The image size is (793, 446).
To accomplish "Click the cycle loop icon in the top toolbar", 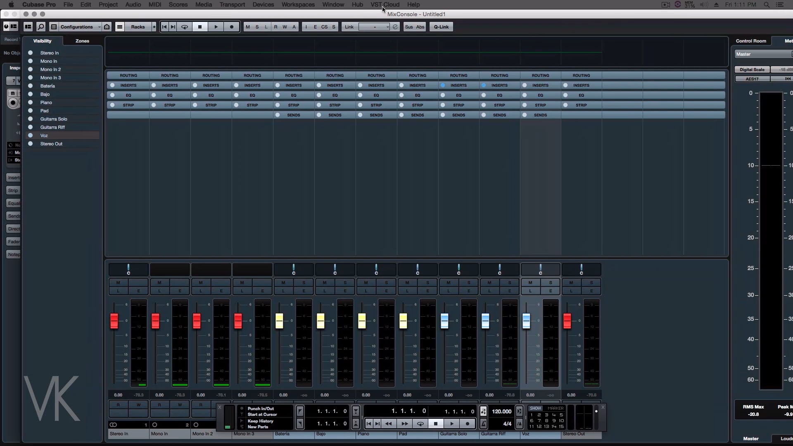I will pos(185,27).
